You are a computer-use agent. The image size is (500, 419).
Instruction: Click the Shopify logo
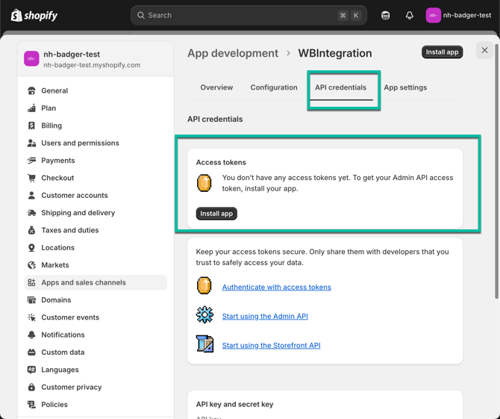tap(34, 16)
